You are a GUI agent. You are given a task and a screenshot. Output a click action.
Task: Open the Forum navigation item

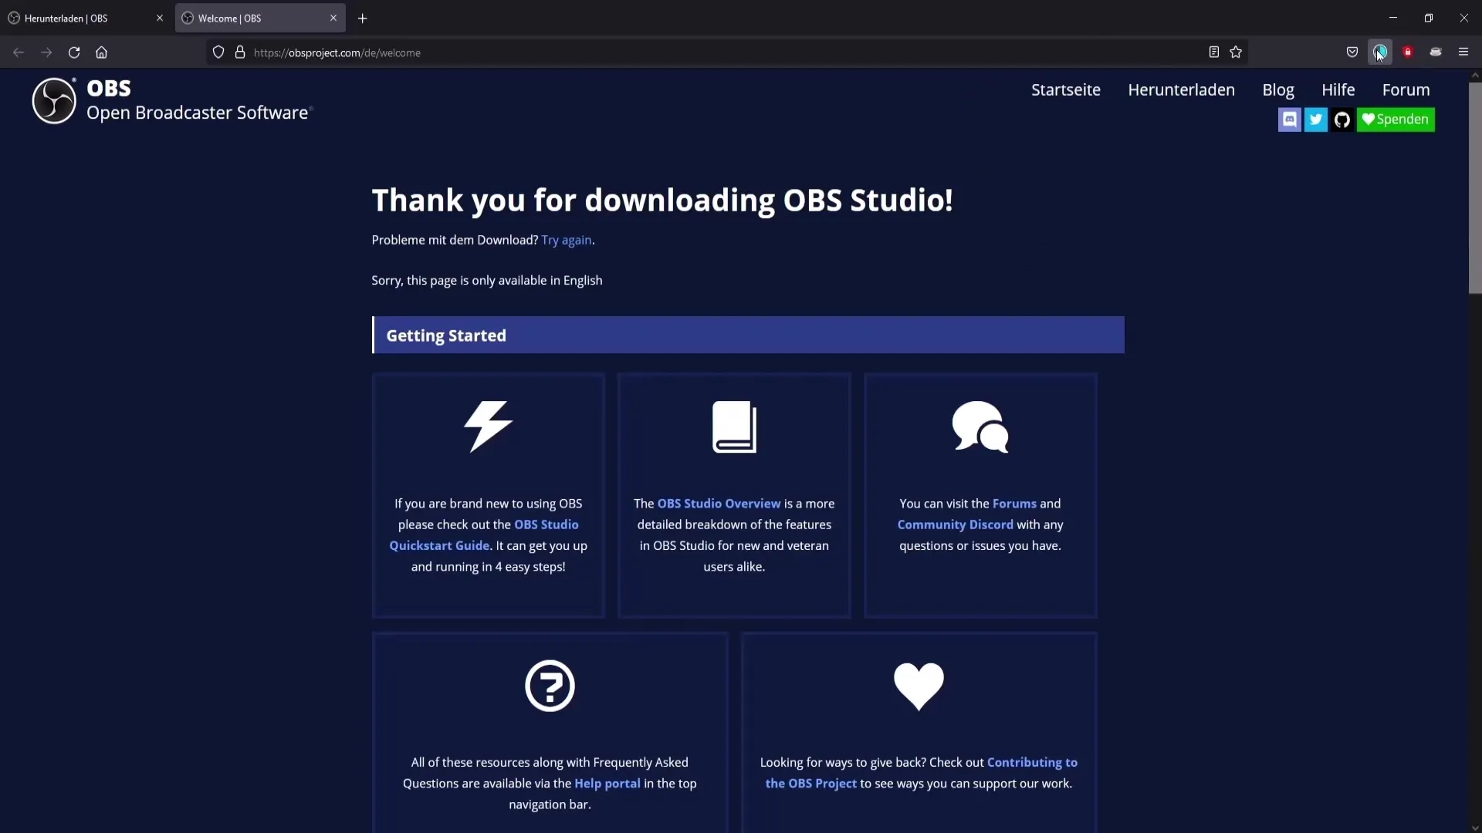1406,90
